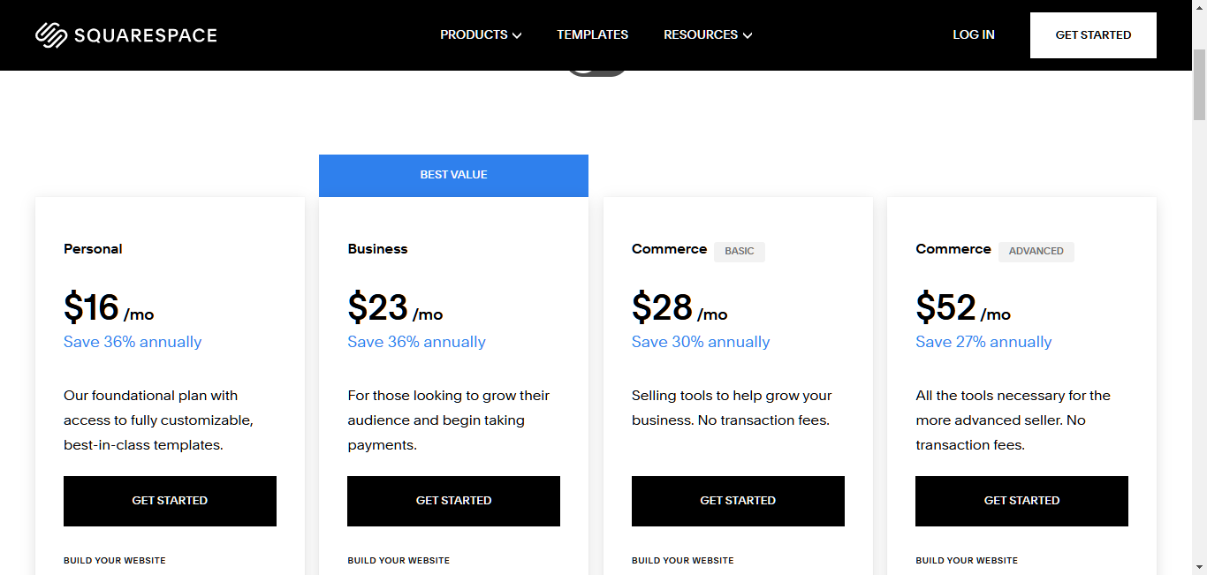This screenshot has height=575, width=1207.
Task: Expand the Resources dropdown menu
Action: (708, 35)
